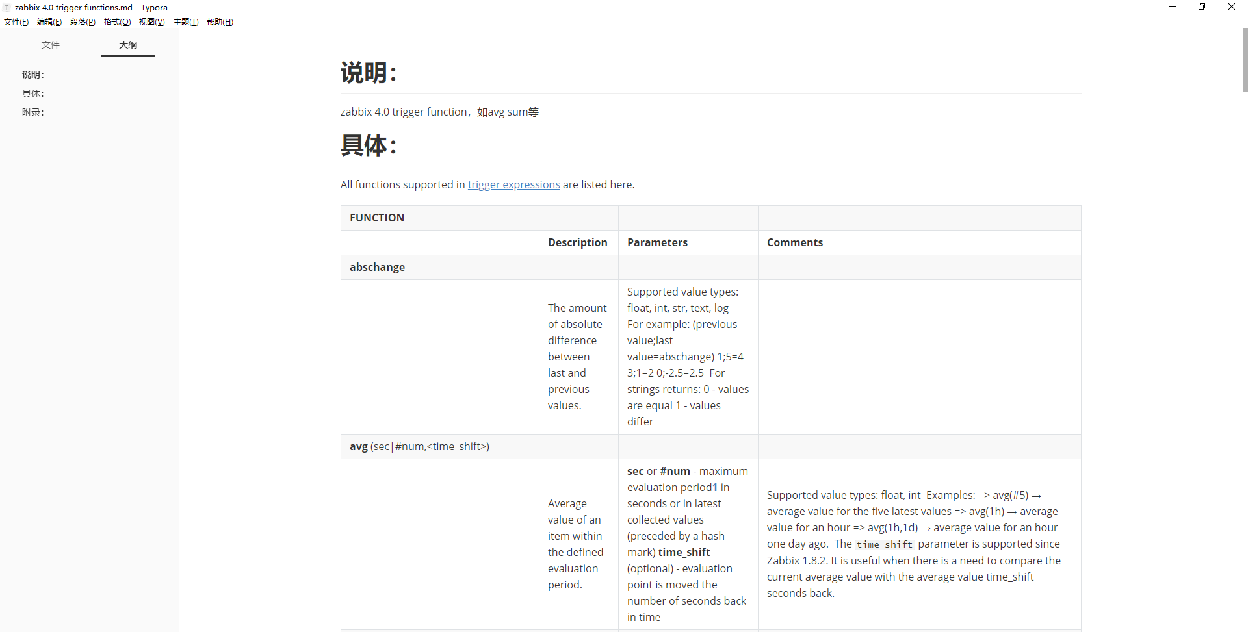Follow the trigger expressions link

(x=513, y=184)
